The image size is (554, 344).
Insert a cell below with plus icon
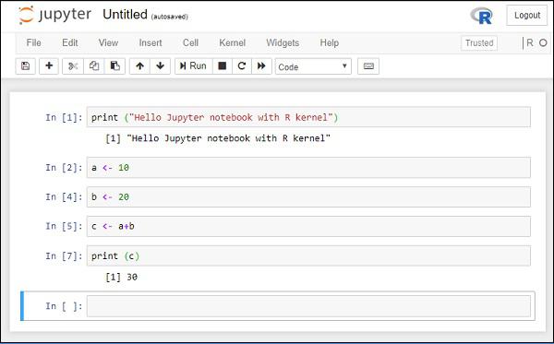[49, 66]
